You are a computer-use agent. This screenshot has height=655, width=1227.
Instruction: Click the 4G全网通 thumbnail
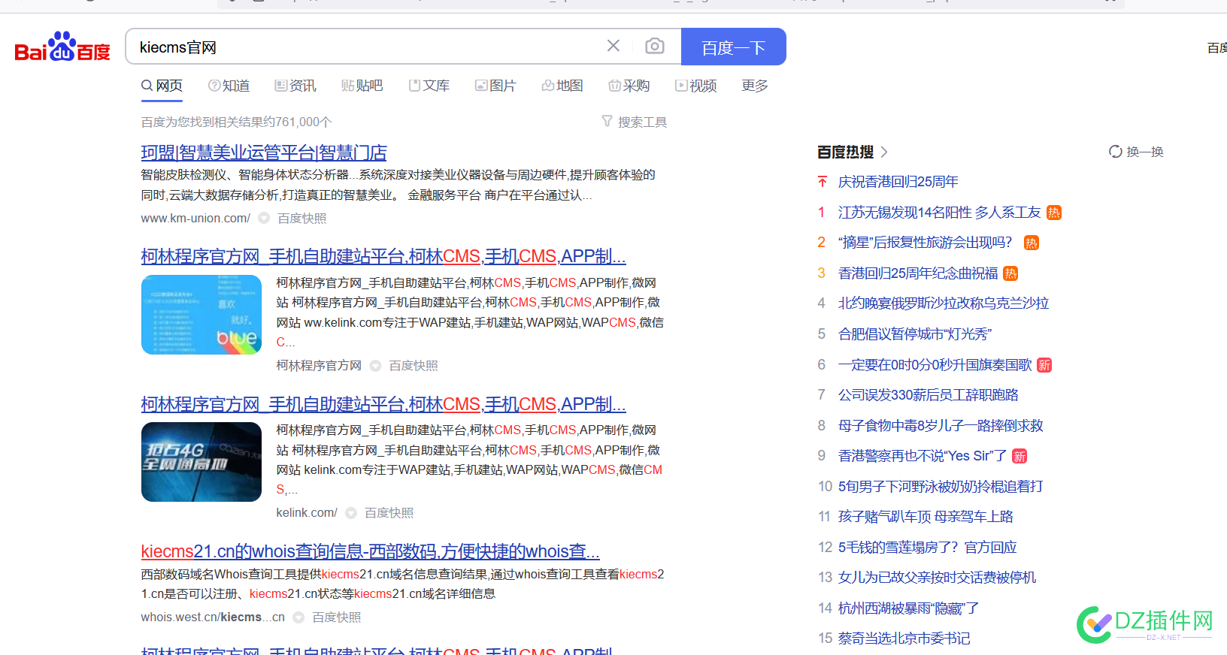(x=201, y=462)
